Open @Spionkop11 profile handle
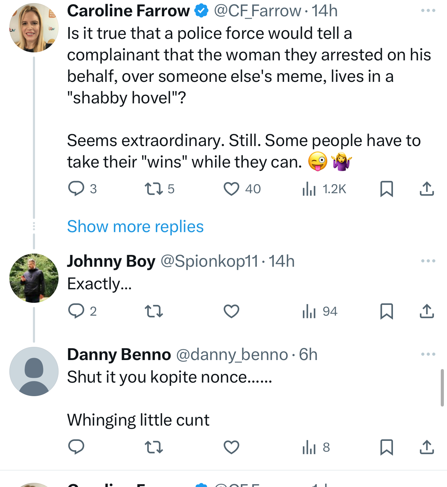Viewport: 447px width, 487px height. 209,261
